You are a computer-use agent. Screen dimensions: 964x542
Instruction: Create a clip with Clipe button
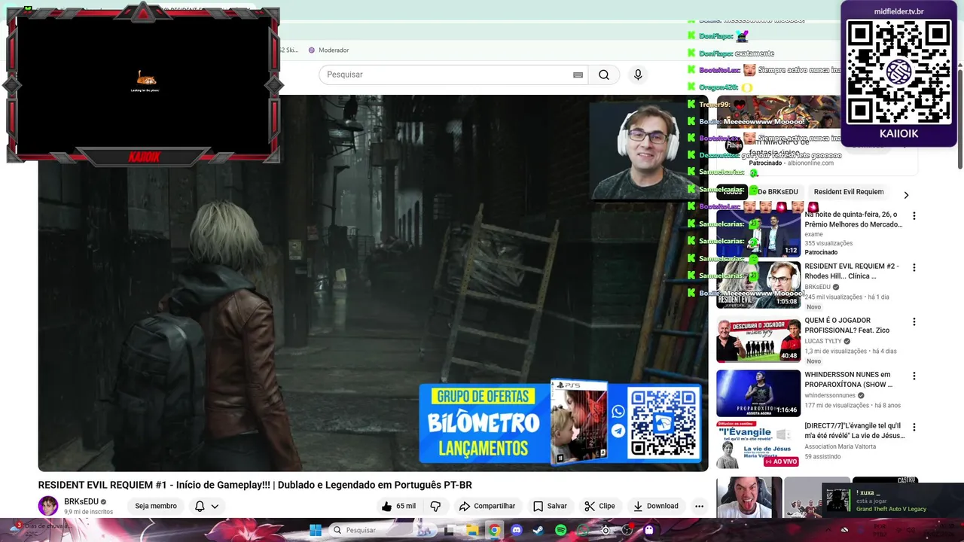coord(599,506)
